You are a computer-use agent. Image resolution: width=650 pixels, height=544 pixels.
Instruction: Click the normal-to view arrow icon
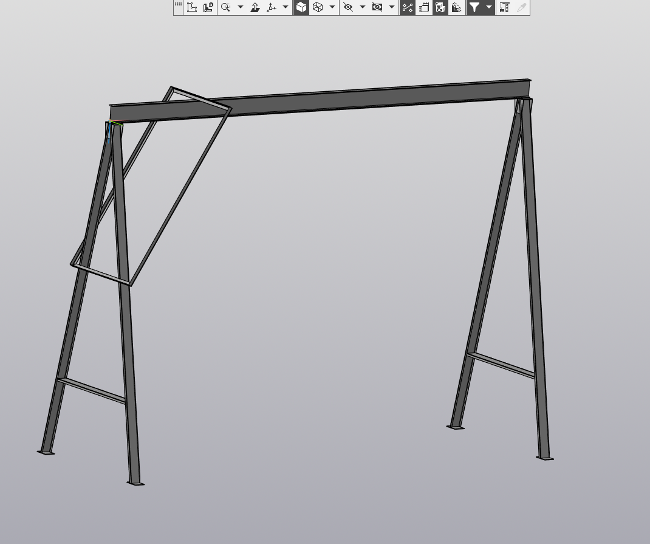[x=255, y=7]
